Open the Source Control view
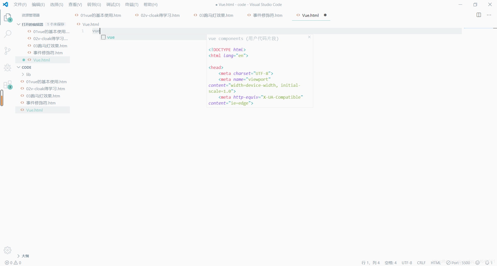The height and width of the screenshot is (266, 497). (8, 51)
